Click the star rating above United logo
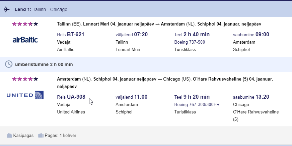Viewport: 292px width, 146px height. tap(25, 79)
